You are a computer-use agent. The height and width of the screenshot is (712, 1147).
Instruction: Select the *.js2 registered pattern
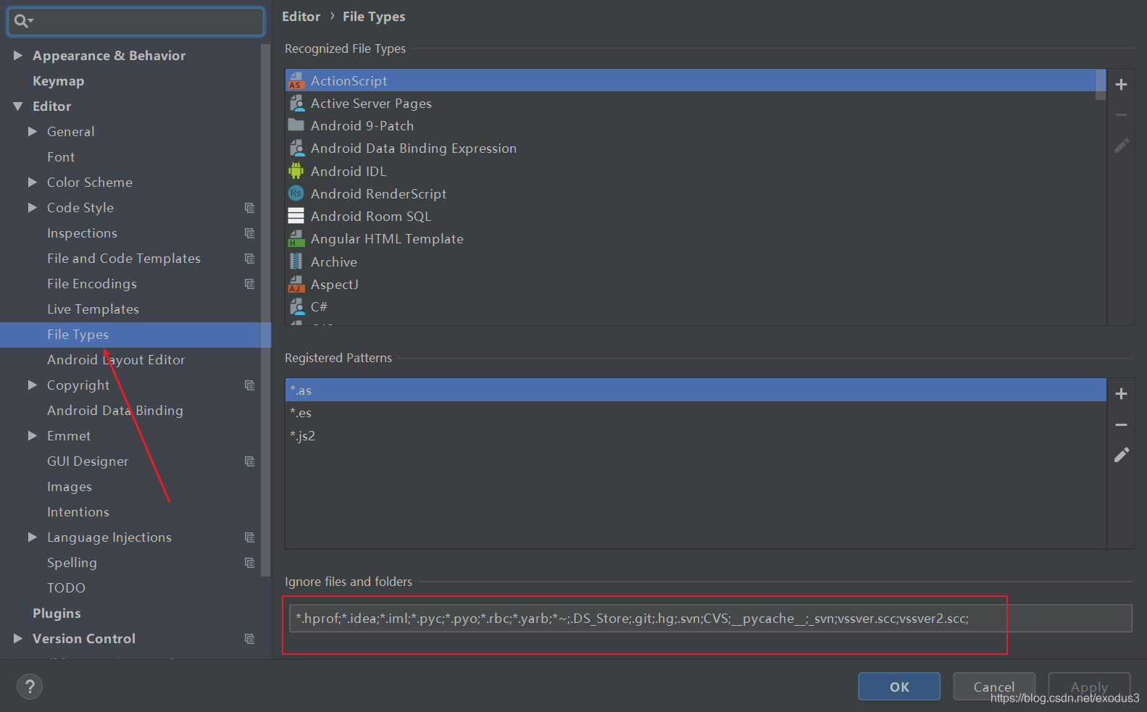(696, 435)
